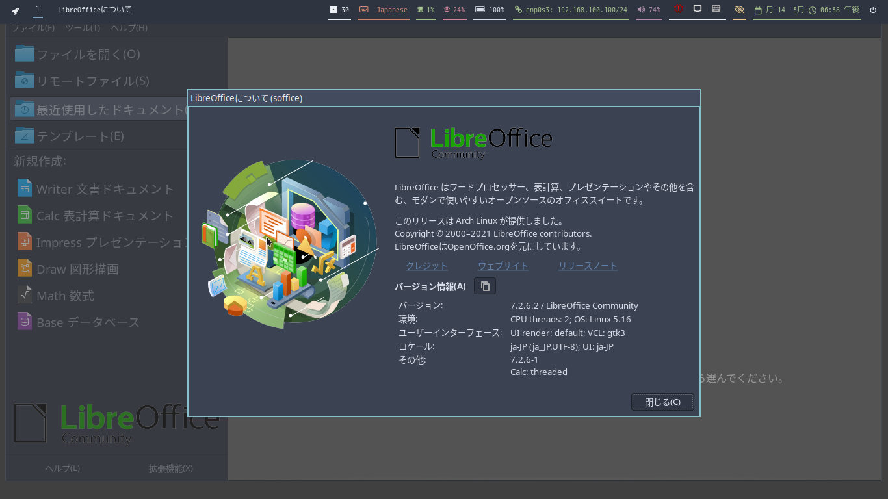Click the LibreOfficeについて (soffice) dialog title bar
Image resolution: width=888 pixels, height=499 pixels.
444,98
